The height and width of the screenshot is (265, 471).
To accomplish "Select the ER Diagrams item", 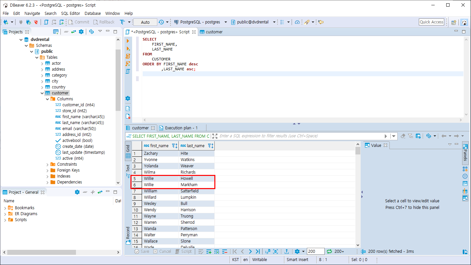I will click(x=26, y=214).
